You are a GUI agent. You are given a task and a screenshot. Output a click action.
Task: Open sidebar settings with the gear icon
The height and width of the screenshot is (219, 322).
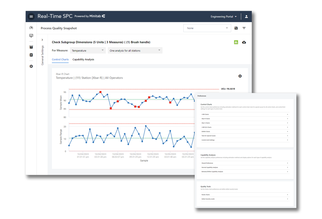pos(31,66)
